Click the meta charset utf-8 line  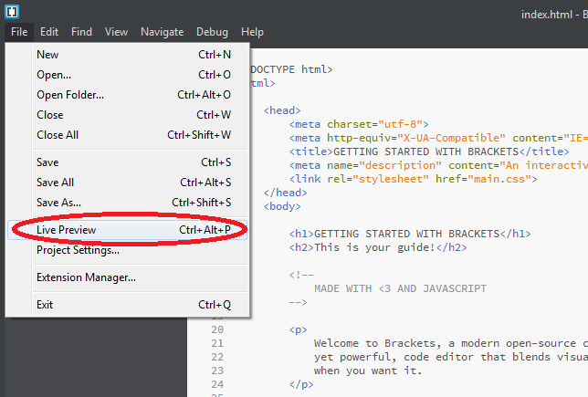pyautogui.click(x=359, y=124)
